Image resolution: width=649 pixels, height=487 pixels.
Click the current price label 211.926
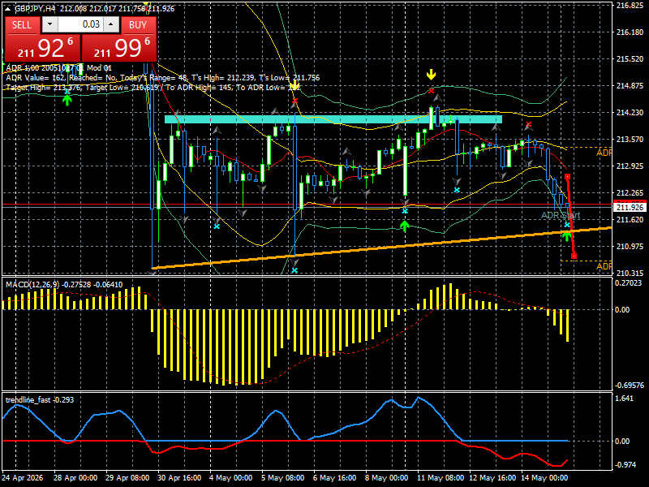pos(630,208)
